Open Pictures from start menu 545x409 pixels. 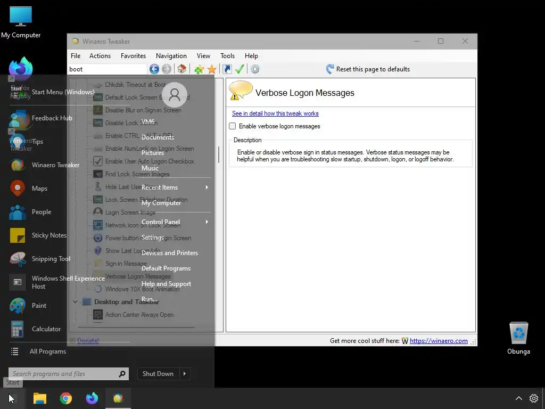(153, 153)
